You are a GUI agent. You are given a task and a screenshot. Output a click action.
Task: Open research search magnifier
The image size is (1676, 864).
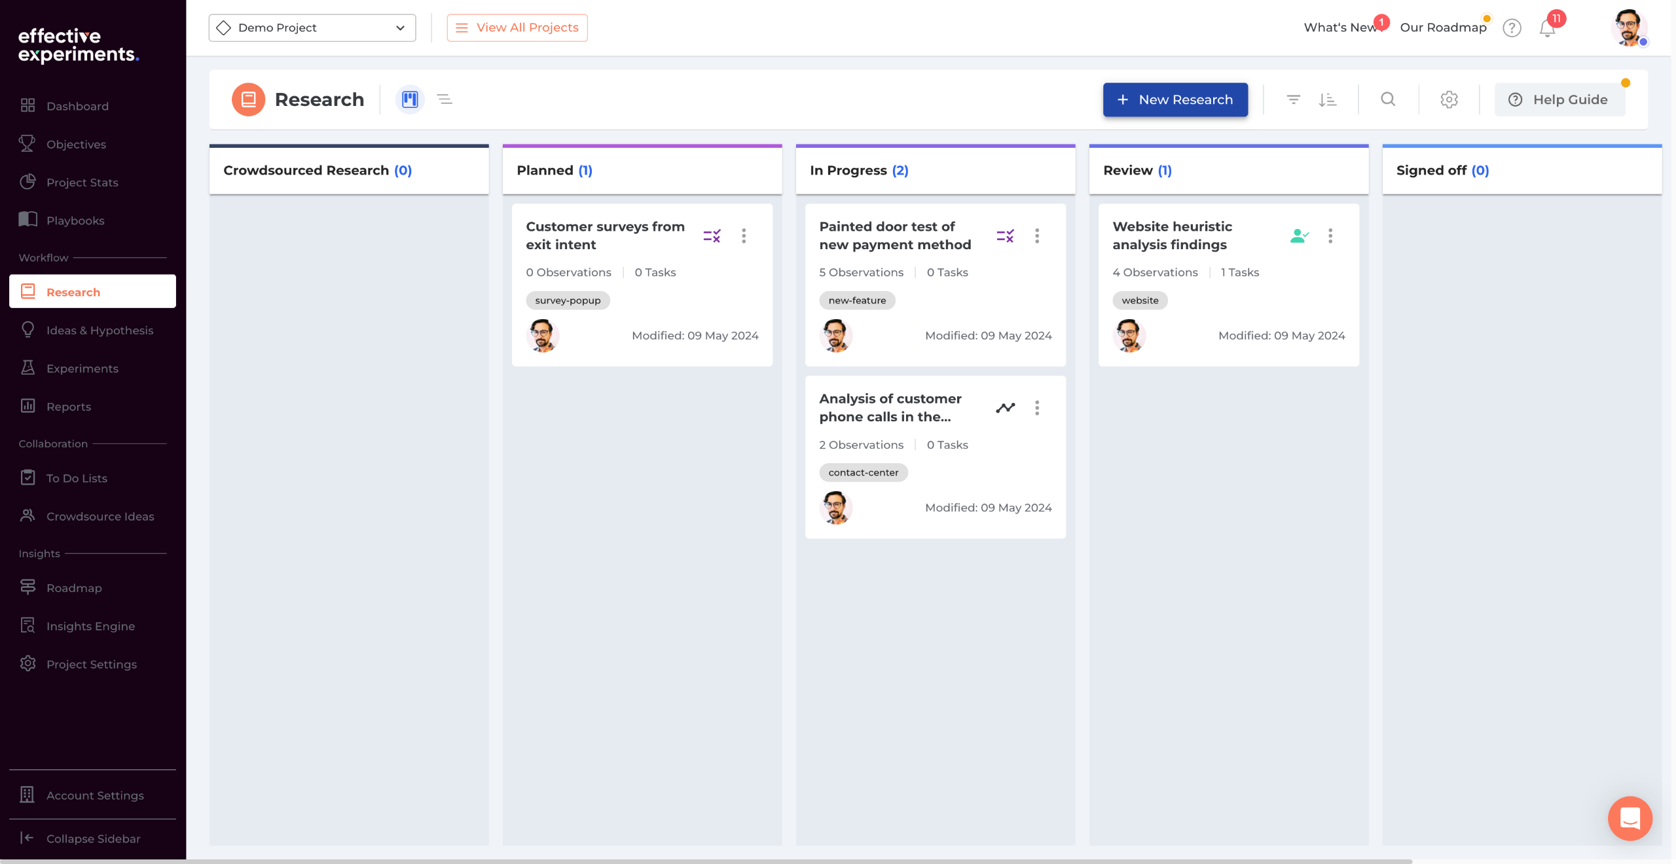tap(1388, 99)
